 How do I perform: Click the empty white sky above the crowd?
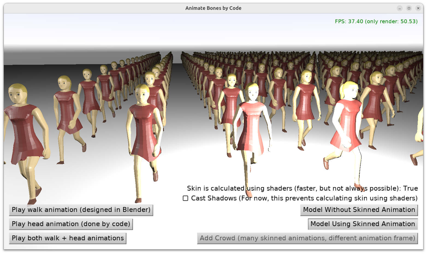(191, 30)
